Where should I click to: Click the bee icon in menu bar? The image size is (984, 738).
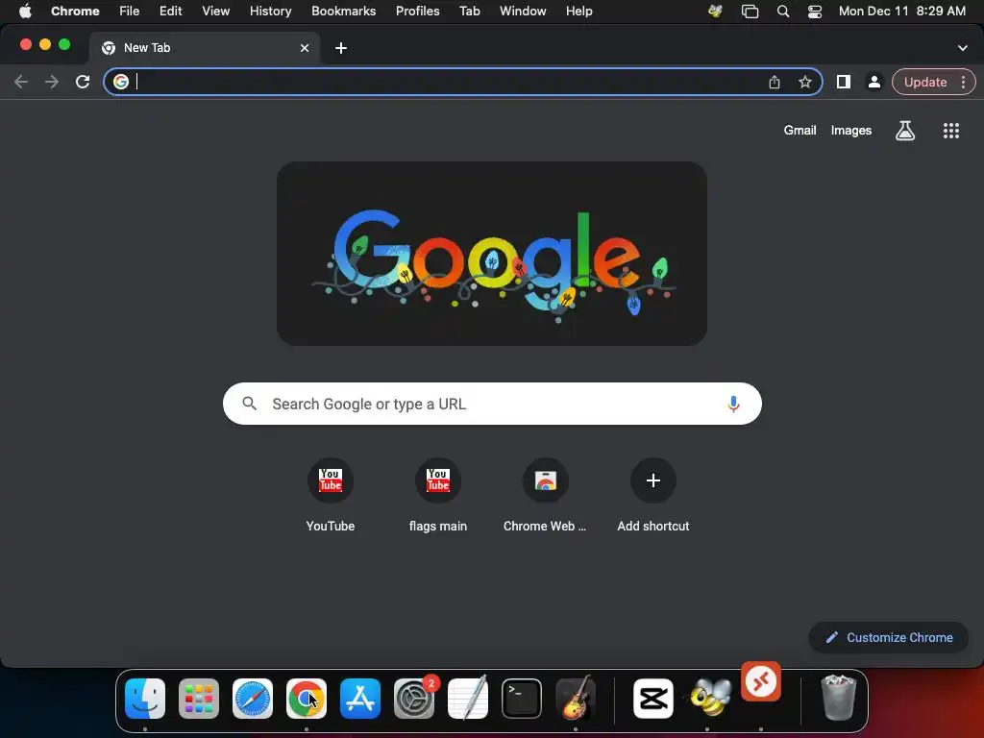[x=715, y=11]
